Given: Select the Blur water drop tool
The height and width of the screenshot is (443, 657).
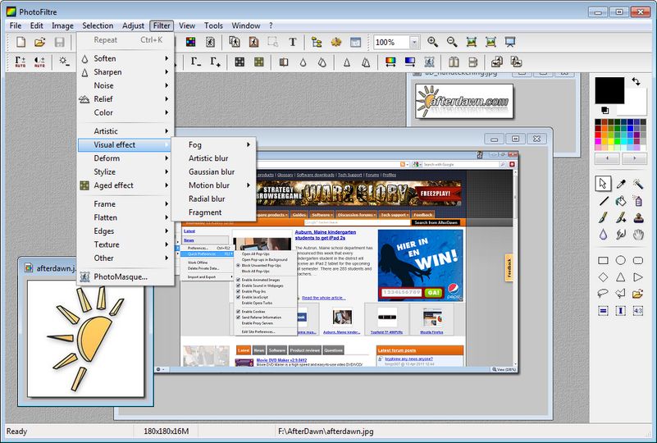Looking at the screenshot, I should pyautogui.click(x=604, y=235).
